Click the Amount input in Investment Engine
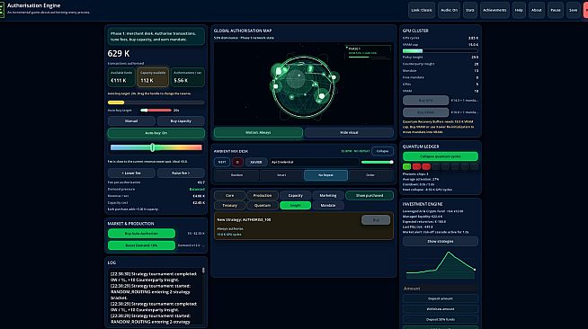The width and height of the screenshot is (588, 329). pyautogui.click(x=441, y=289)
